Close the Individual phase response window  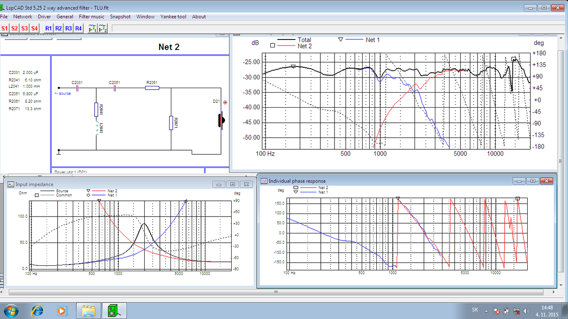pyautogui.click(x=548, y=181)
